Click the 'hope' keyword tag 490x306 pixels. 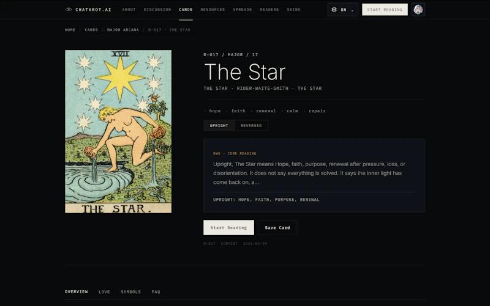[x=215, y=111]
